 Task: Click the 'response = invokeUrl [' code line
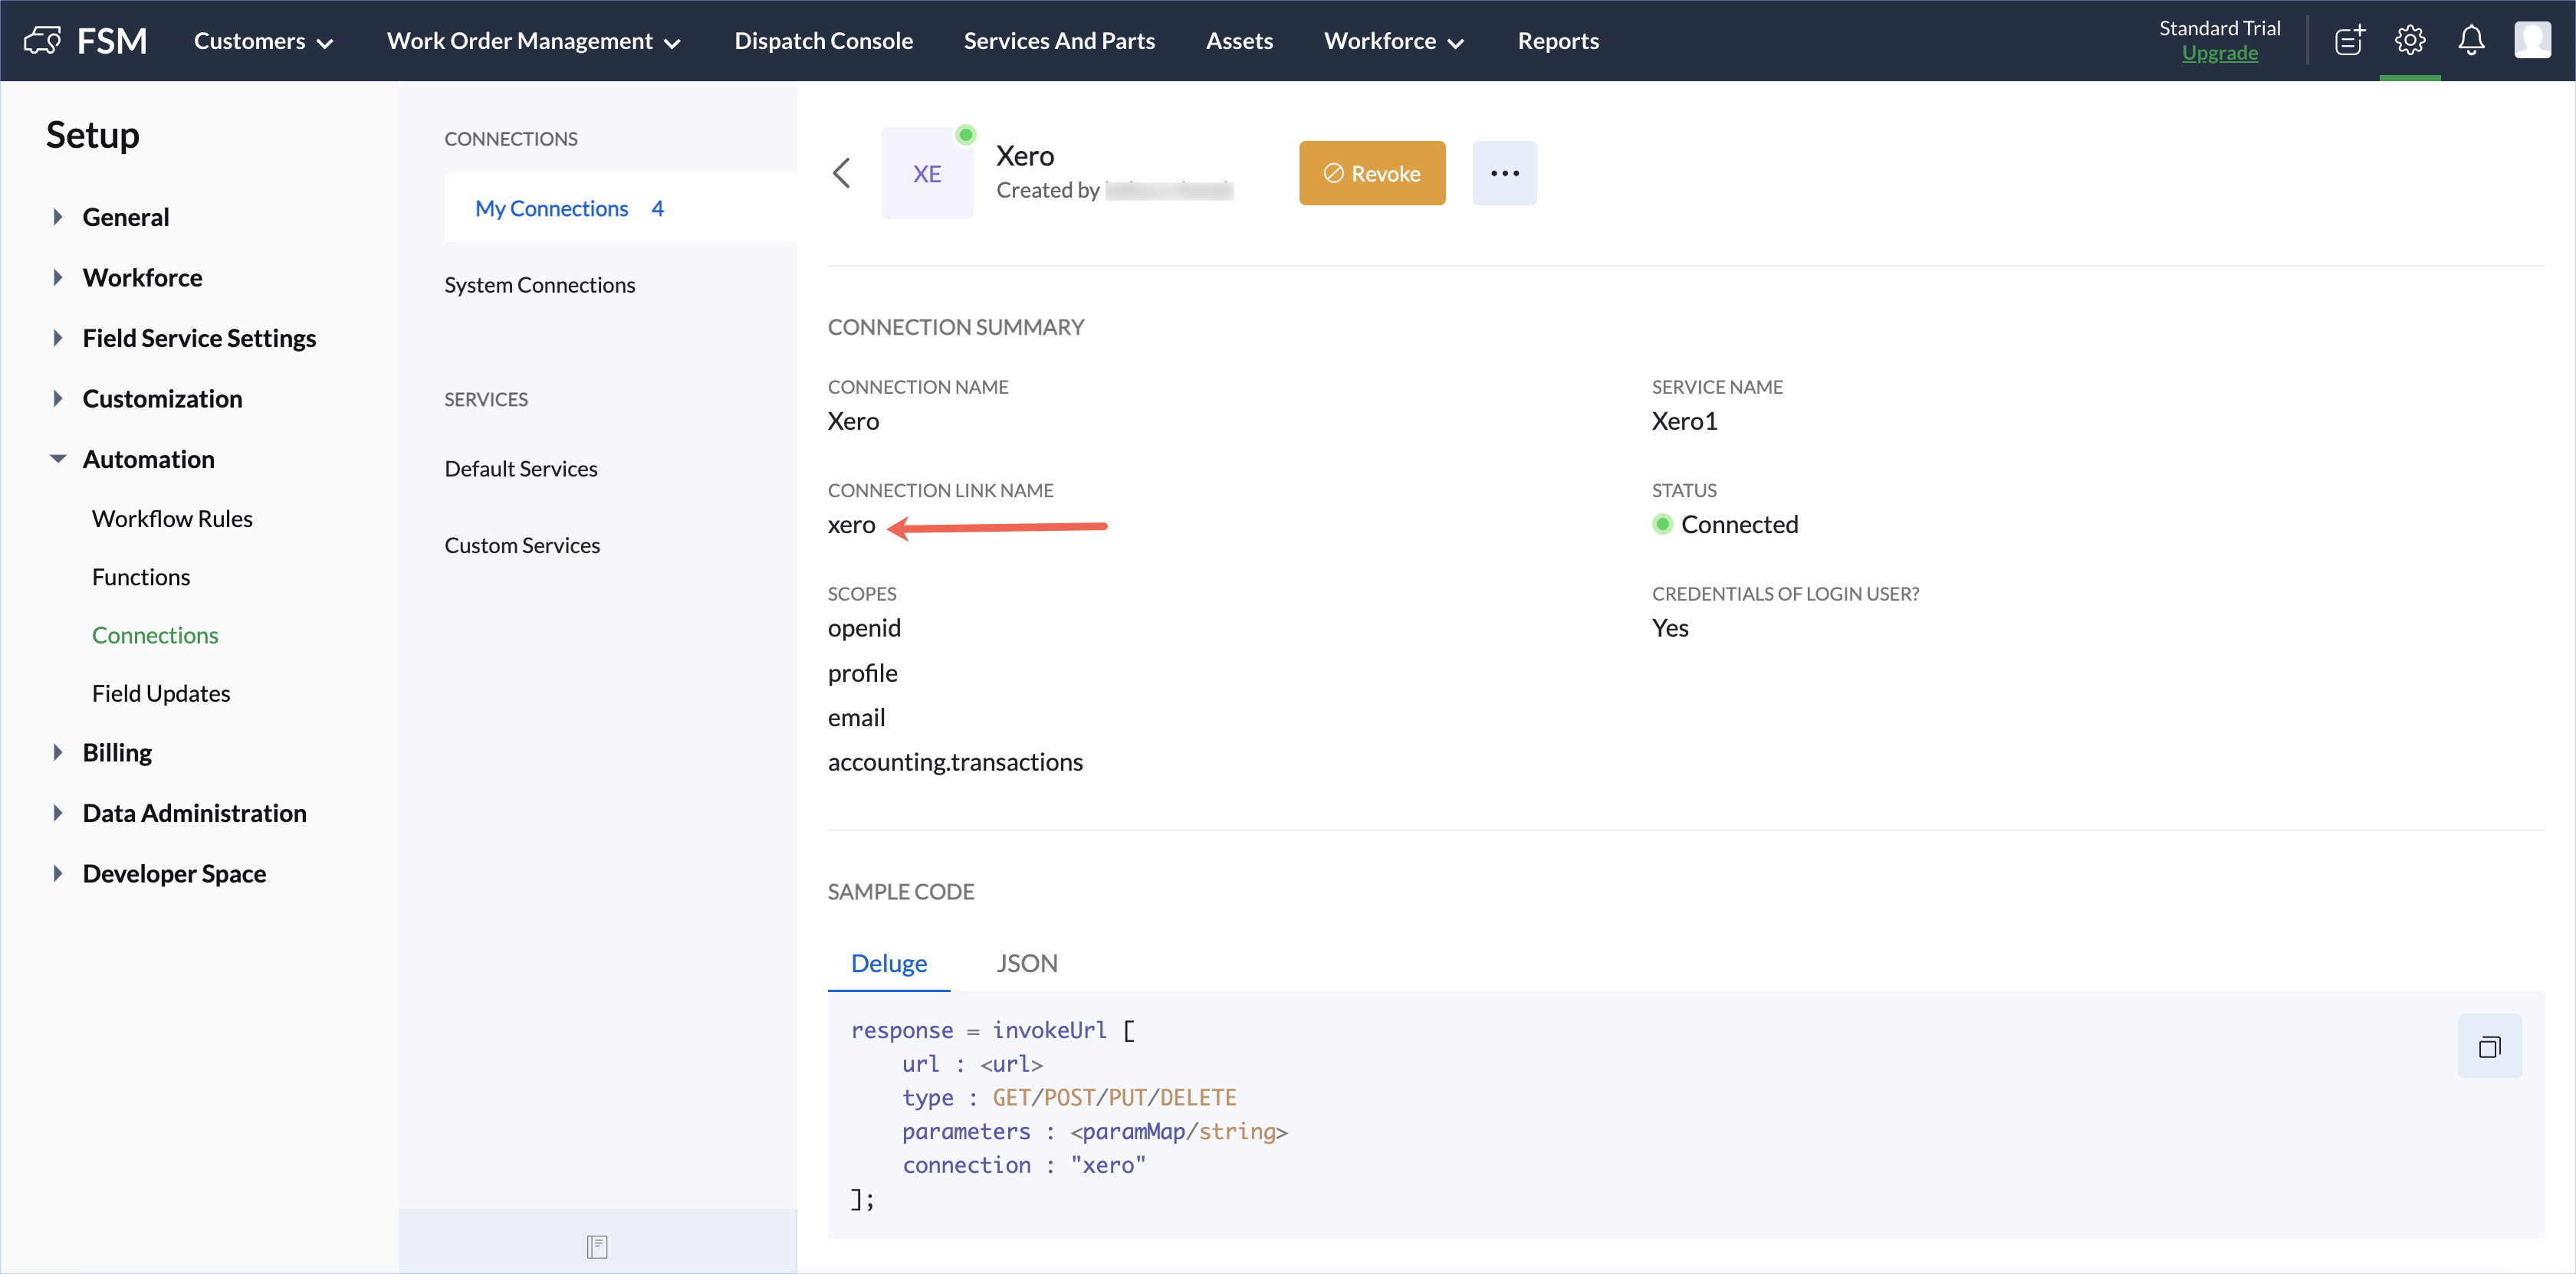coord(992,1030)
